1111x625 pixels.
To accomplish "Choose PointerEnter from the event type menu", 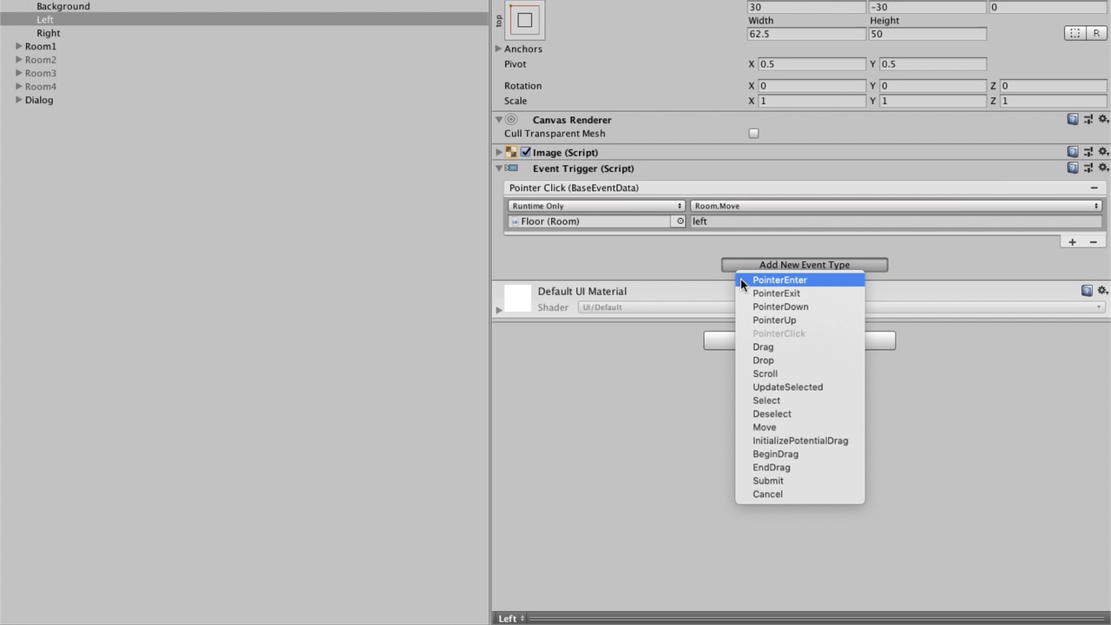I will [x=779, y=280].
